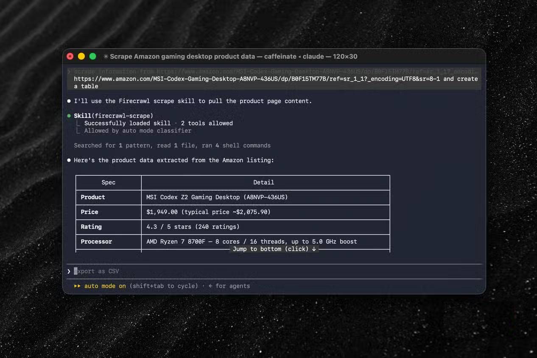Click the double-arrow auto mode icon
537x358 pixels.
[x=77, y=286]
